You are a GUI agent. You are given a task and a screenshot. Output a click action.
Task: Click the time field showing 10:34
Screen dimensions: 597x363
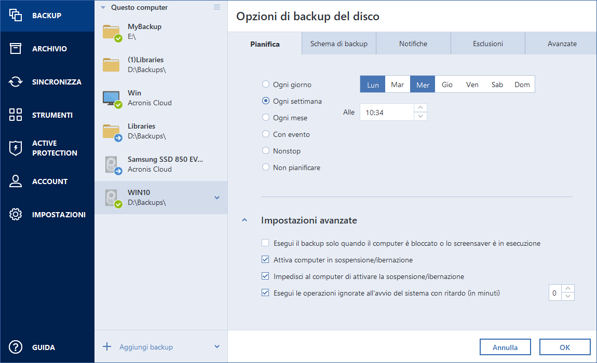(x=387, y=113)
